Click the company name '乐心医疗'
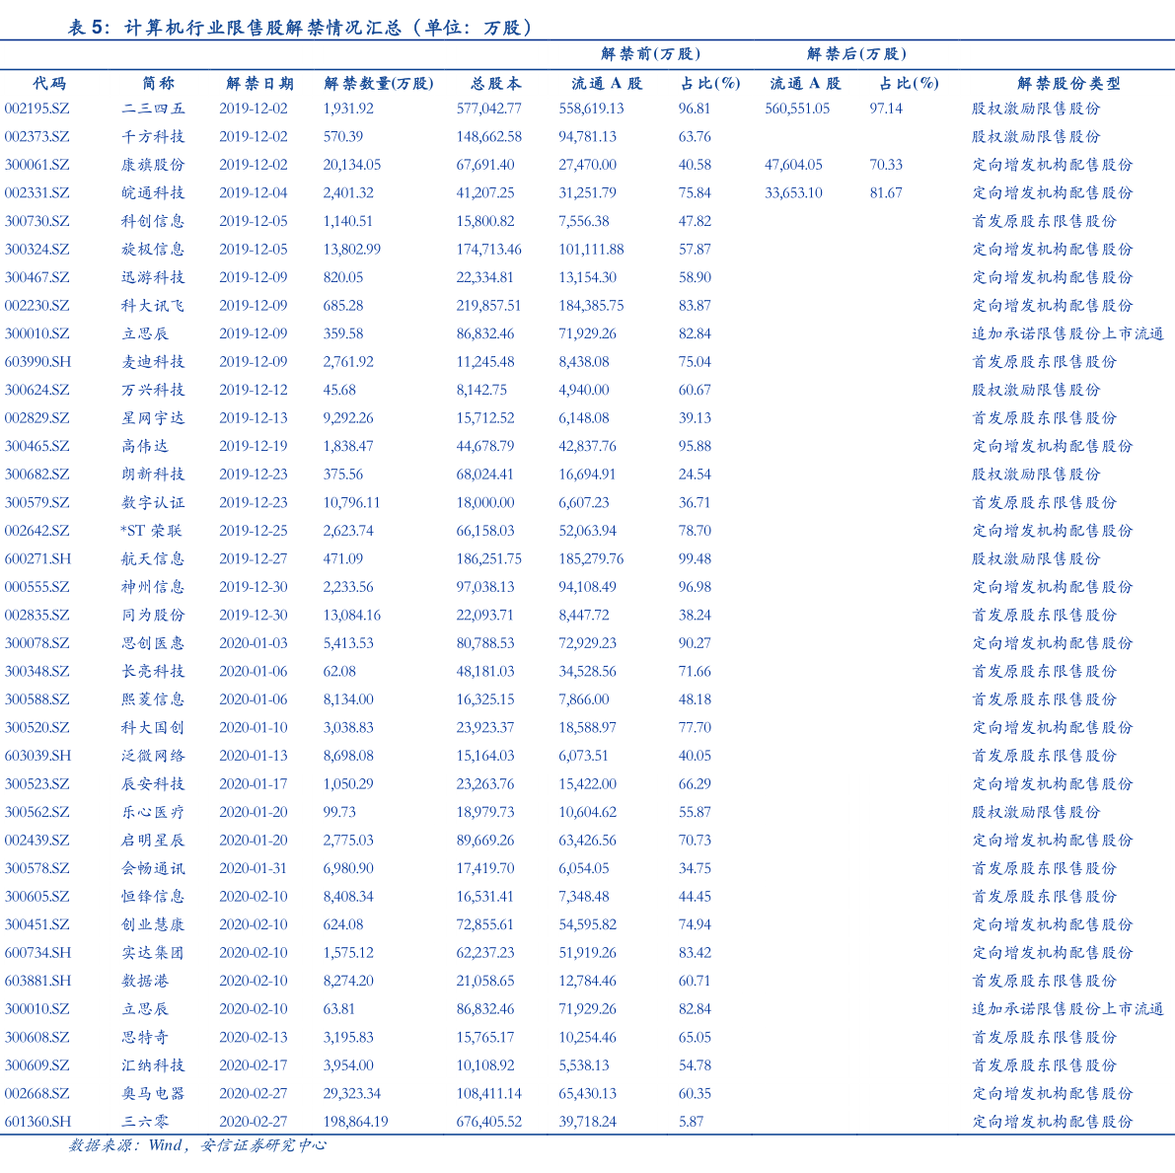 [153, 813]
